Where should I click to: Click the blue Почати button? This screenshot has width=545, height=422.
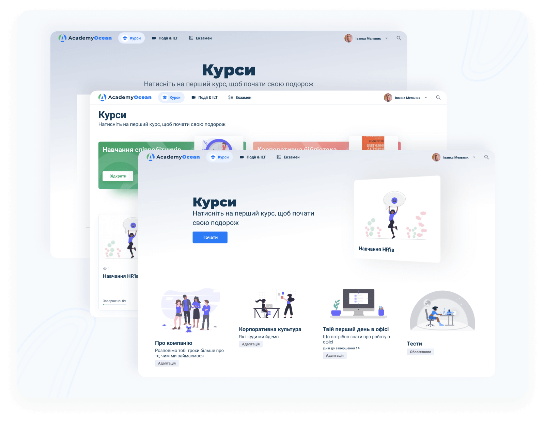coord(210,237)
